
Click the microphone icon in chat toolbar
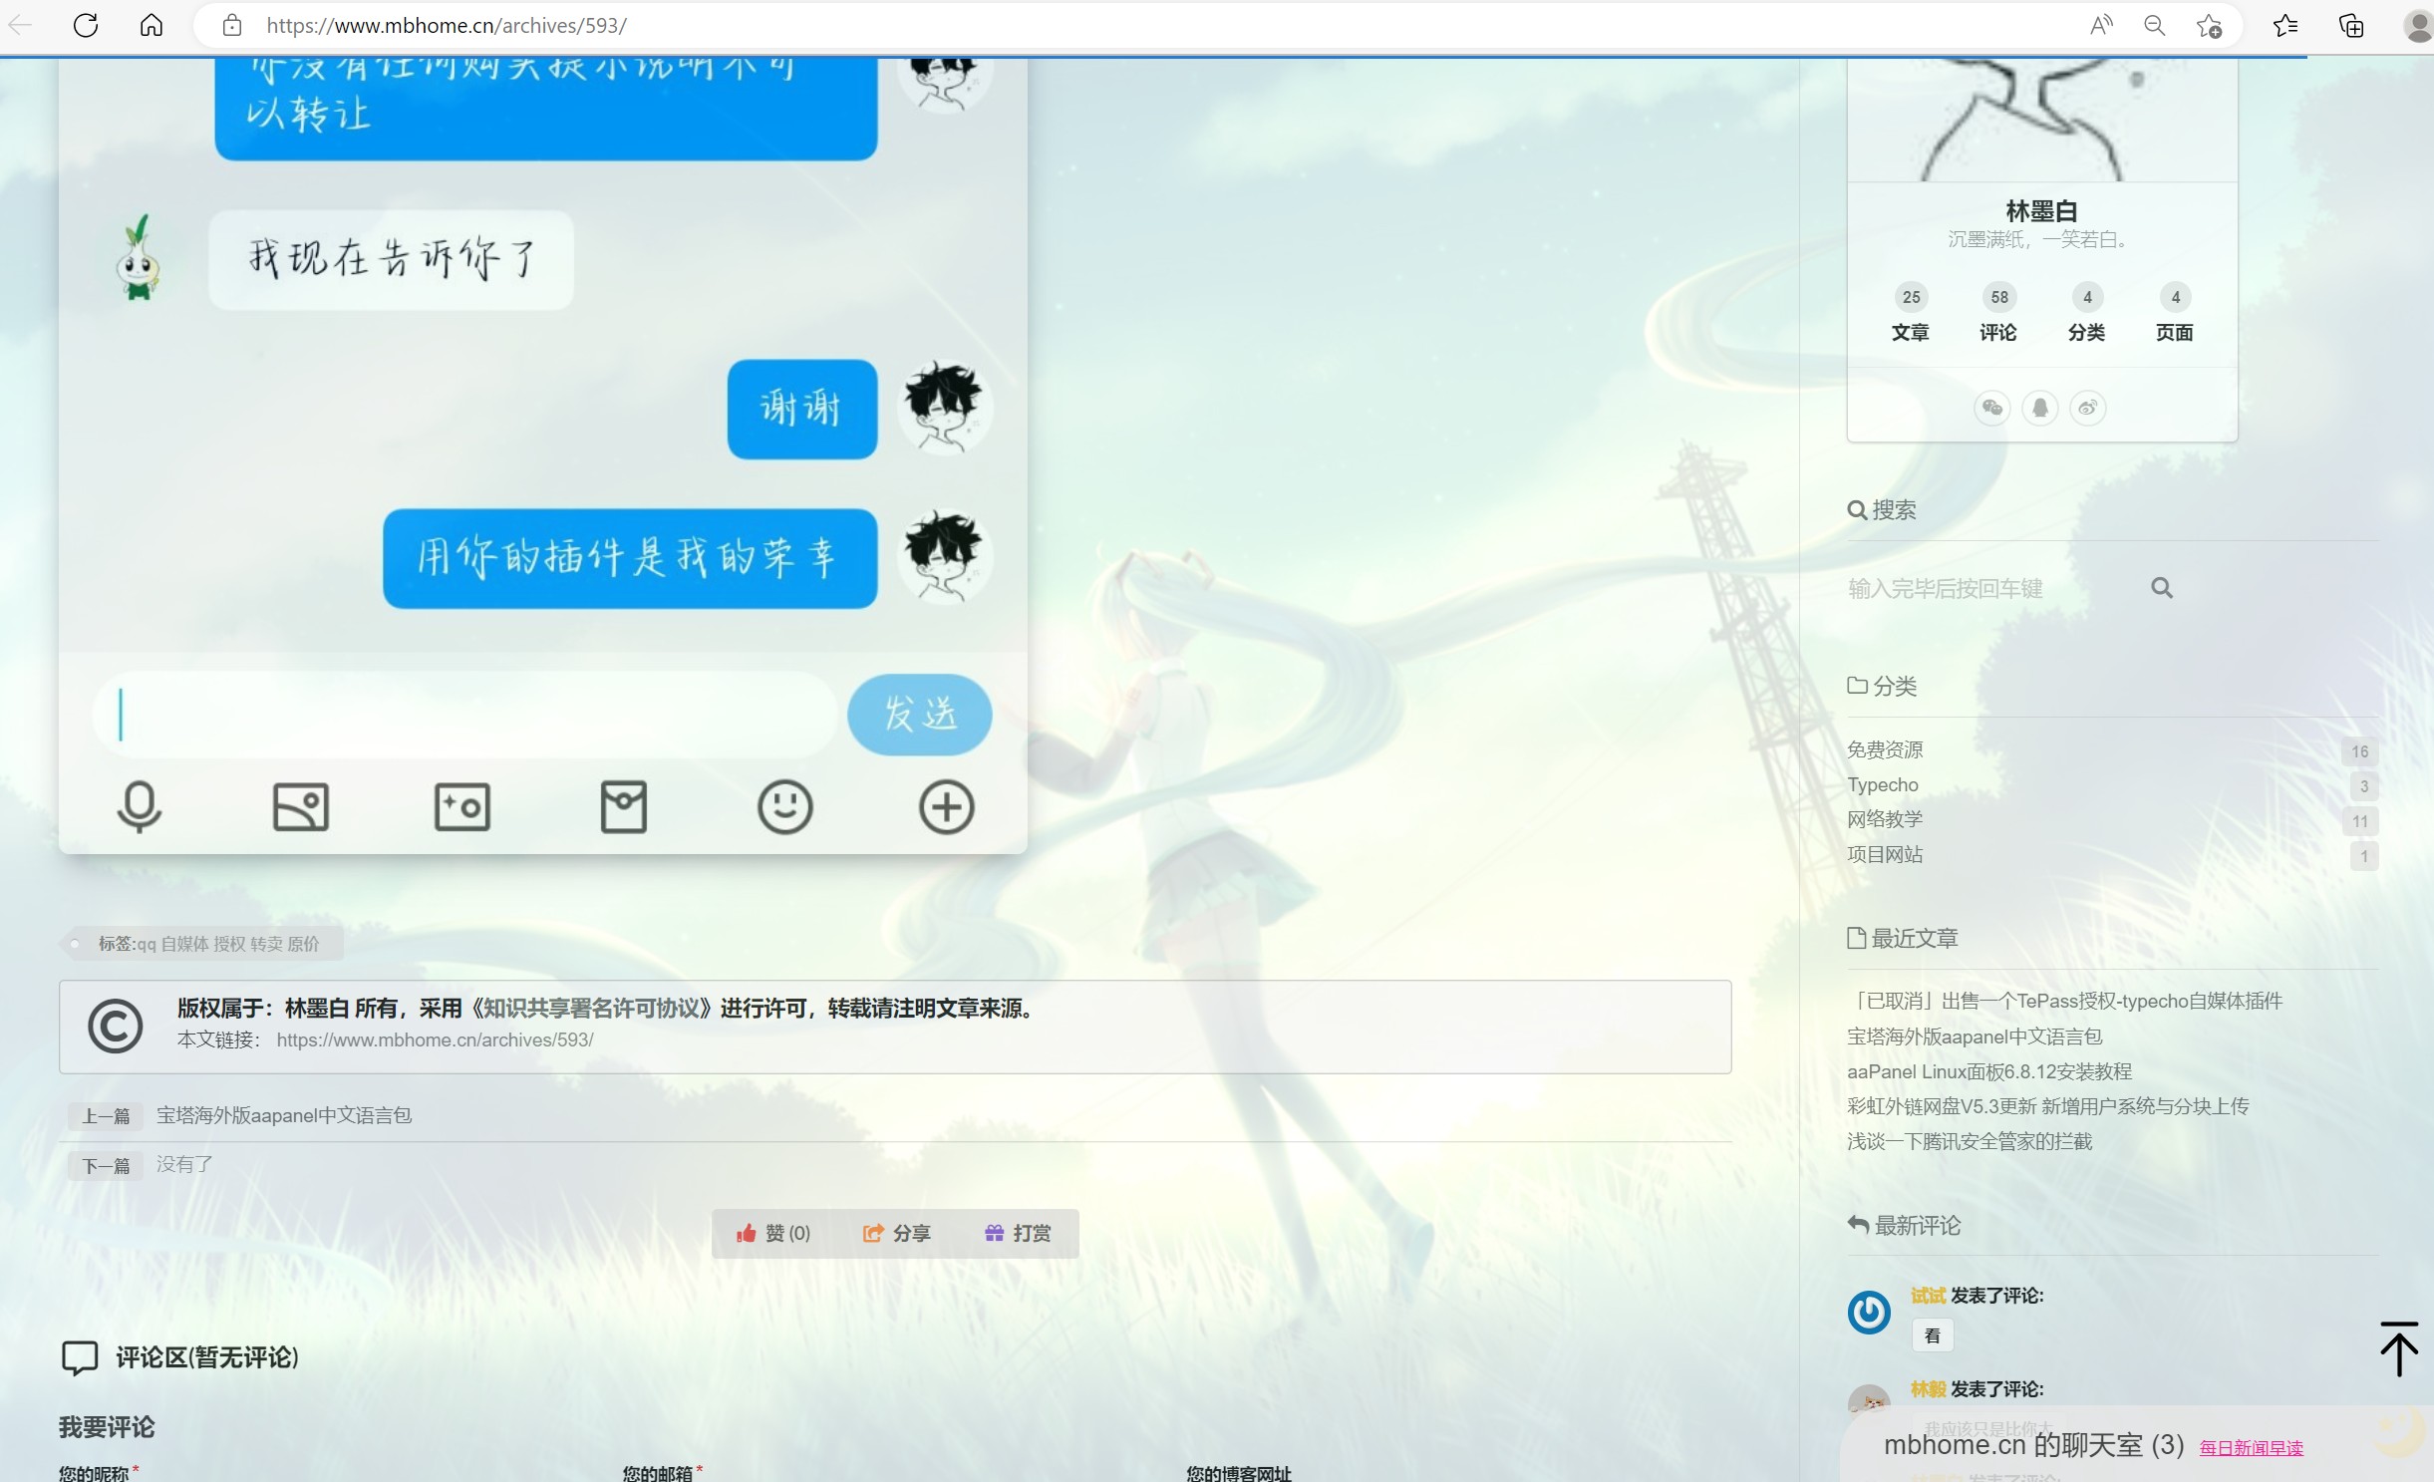click(x=140, y=806)
